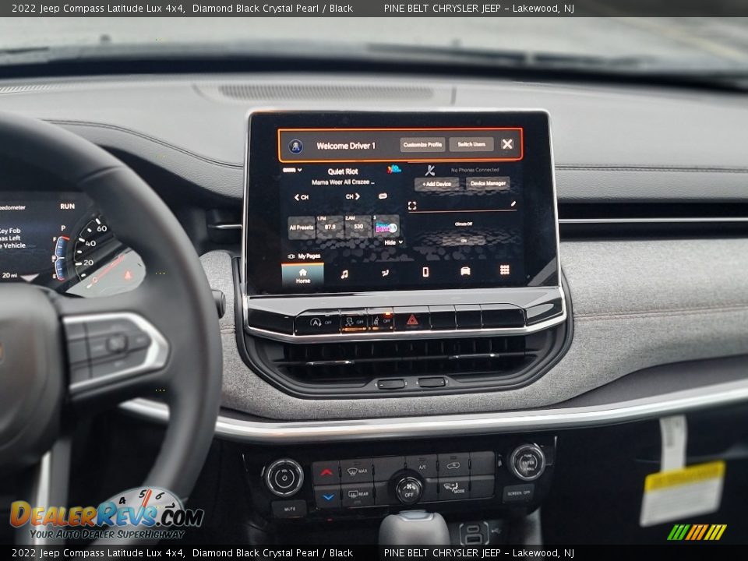Select preset 2 AM 530

click(358, 227)
